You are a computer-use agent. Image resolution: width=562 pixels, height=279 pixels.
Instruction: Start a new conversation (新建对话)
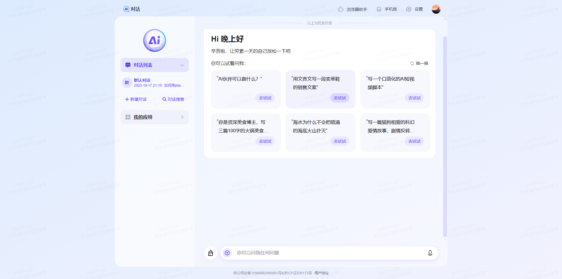pyautogui.click(x=136, y=99)
